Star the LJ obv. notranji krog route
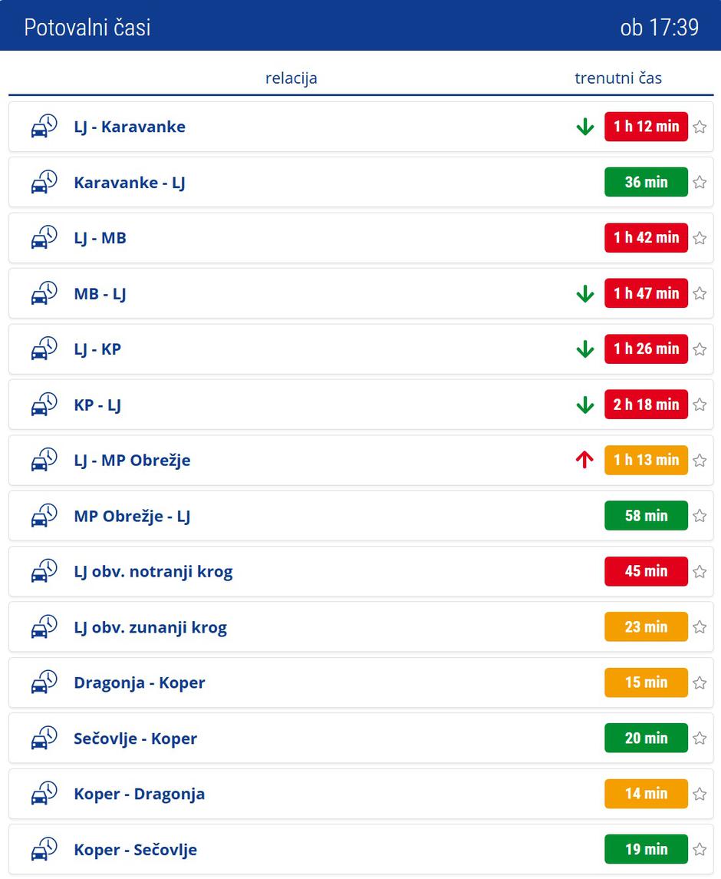Image resolution: width=721 pixels, height=879 pixels. (x=700, y=571)
